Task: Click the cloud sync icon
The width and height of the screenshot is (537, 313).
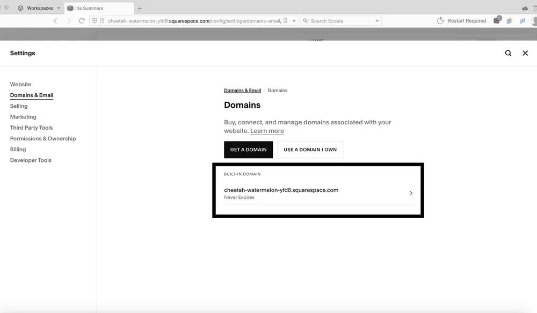Action: point(525,8)
